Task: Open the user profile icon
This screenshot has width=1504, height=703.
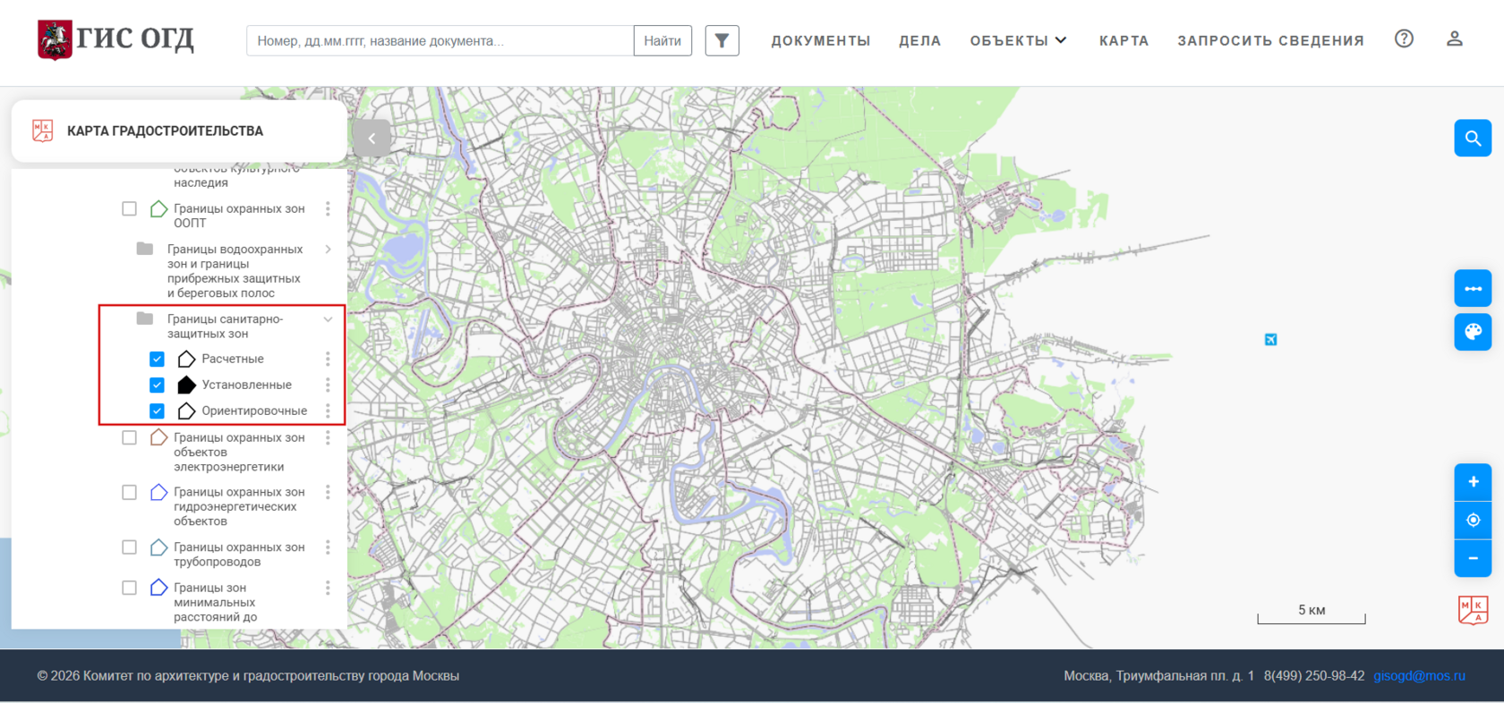Action: click(1455, 38)
